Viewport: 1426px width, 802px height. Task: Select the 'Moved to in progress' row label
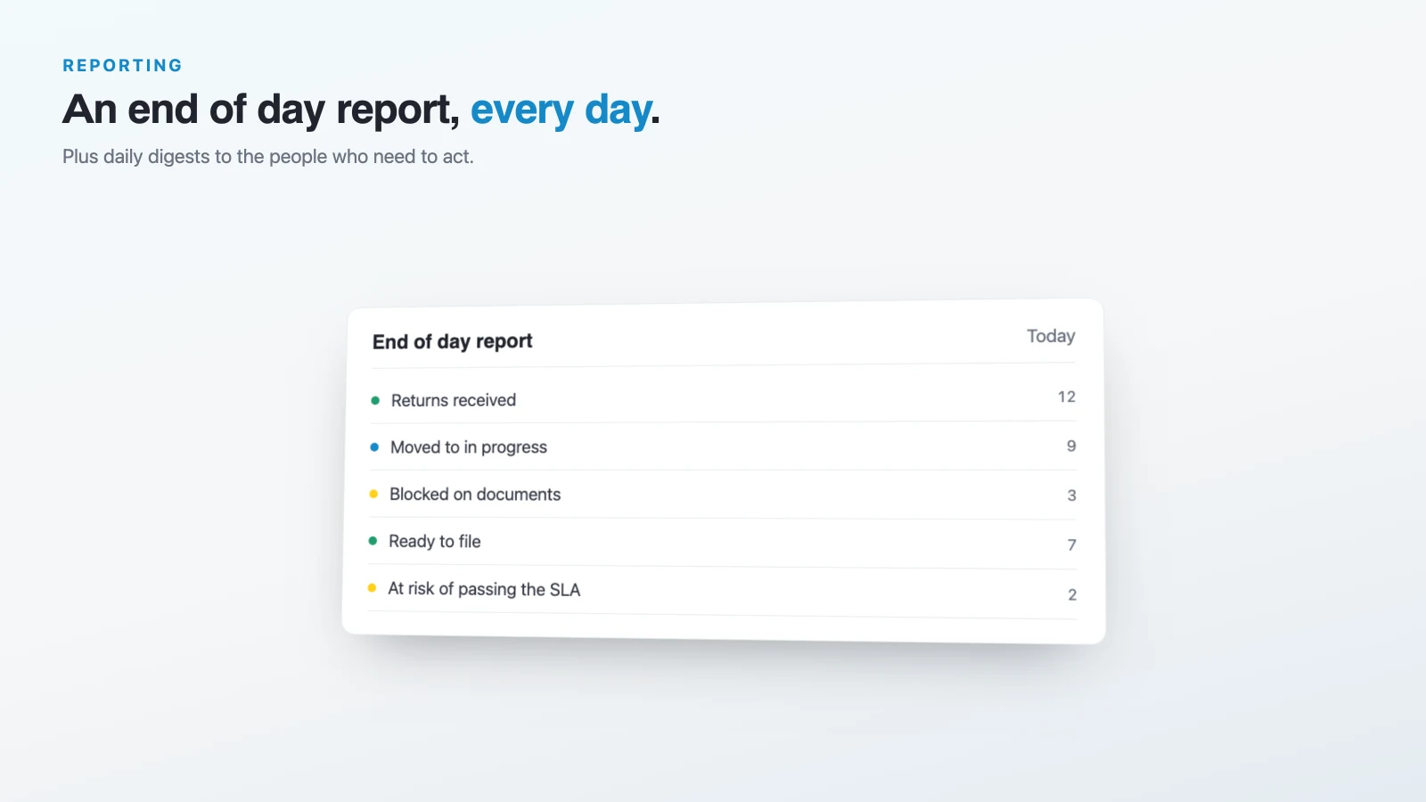[x=469, y=447]
